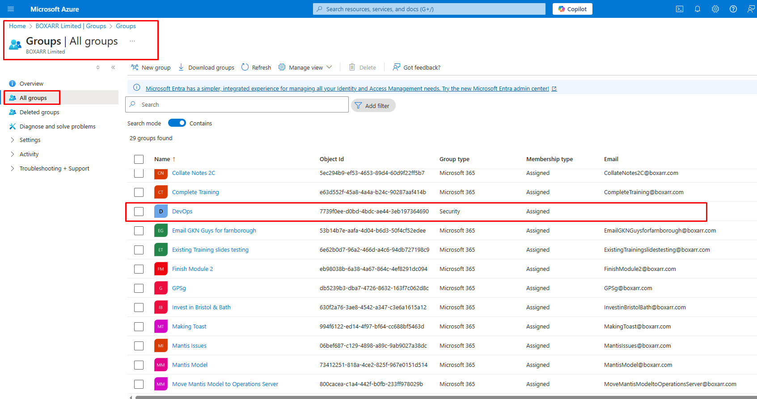Image resolution: width=757 pixels, height=399 pixels.
Task: Open Overview in the sidebar
Action: 31,83
